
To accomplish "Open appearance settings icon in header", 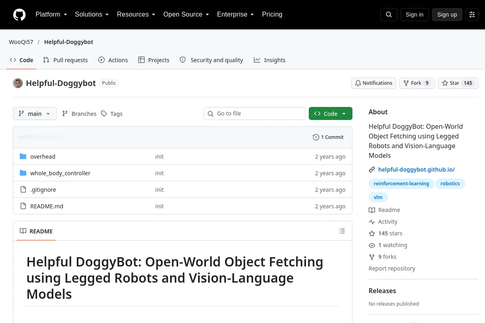I will pyautogui.click(x=472, y=15).
